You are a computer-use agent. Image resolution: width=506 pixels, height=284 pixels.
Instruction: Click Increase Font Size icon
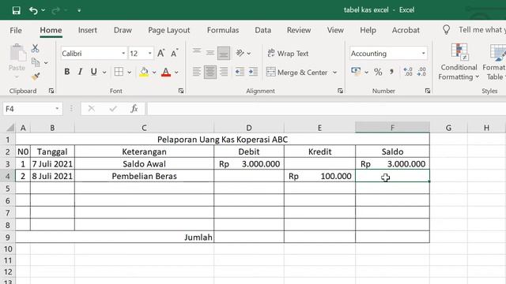161,53
